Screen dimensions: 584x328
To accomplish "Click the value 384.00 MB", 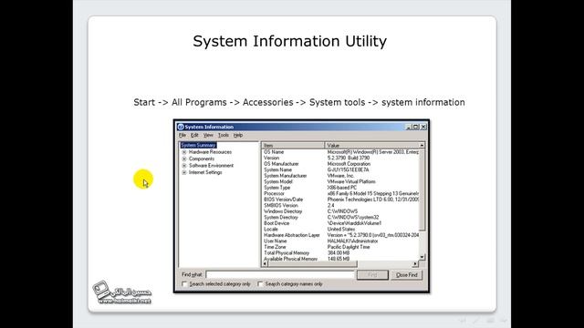I will coord(339,253).
